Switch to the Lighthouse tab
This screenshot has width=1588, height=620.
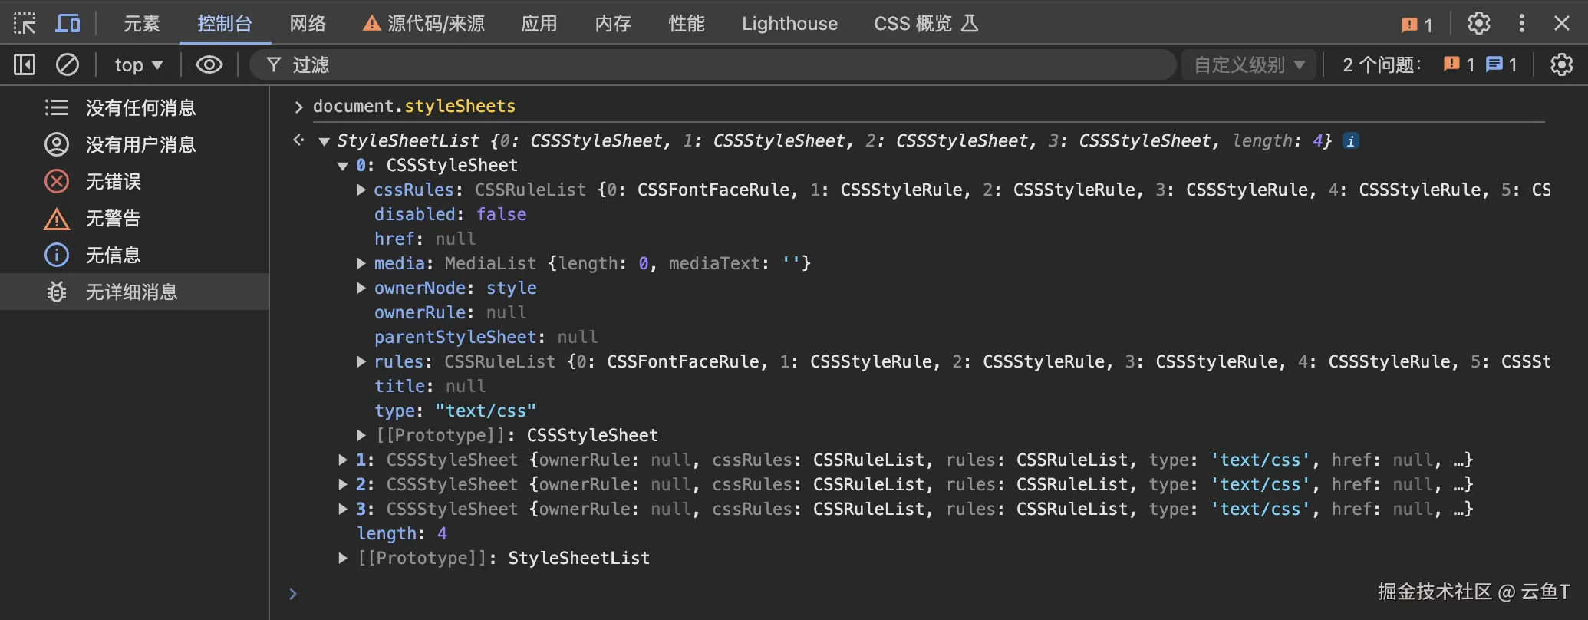pos(789,24)
